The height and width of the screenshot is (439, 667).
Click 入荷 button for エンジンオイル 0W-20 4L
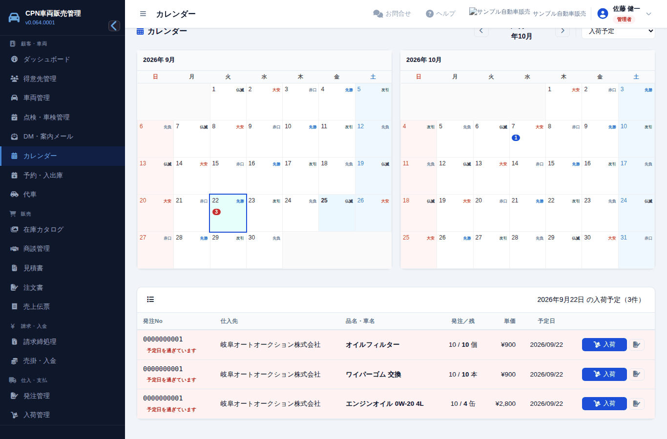click(x=604, y=404)
